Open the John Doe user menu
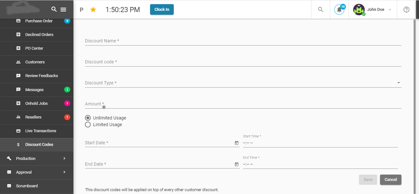The width and height of the screenshot is (419, 194). [x=373, y=10]
